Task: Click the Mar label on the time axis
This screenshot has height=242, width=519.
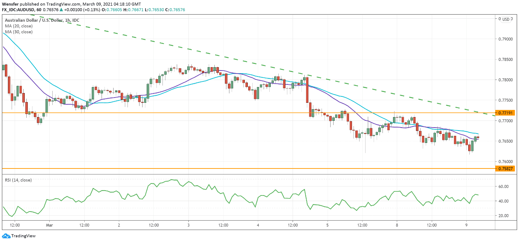Action: (50, 225)
